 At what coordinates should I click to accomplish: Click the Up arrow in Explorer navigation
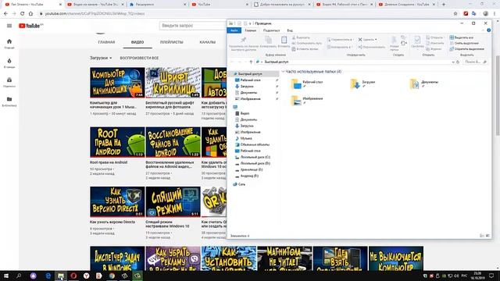[251, 62]
